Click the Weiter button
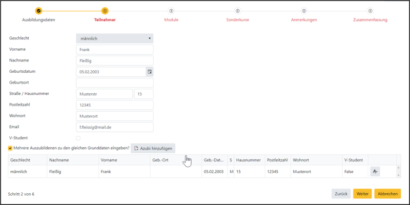Screen dimensions: 410x205 (363, 194)
